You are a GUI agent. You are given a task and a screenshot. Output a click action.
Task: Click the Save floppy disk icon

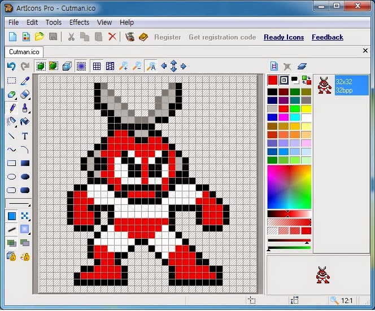(x=53, y=37)
